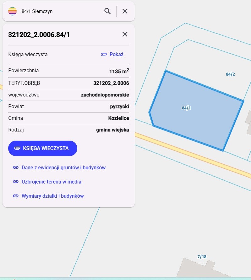Clear the search box with the X icon
This screenshot has width=251, height=280.
coord(125,11)
